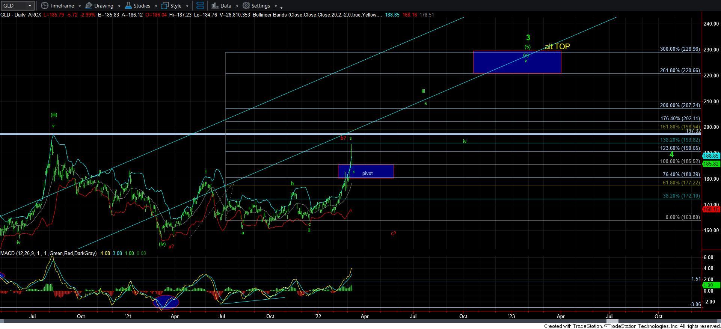Expand the Drawing dropdown arrow
This screenshot has height=329, width=721.
(x=119, y=6)
